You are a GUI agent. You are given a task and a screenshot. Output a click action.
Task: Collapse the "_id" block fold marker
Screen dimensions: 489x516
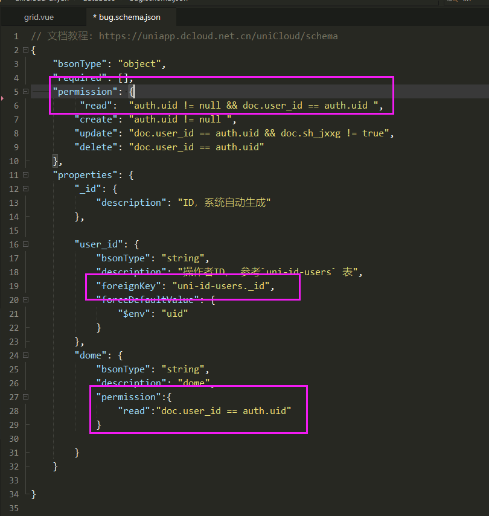click(25, 189)
